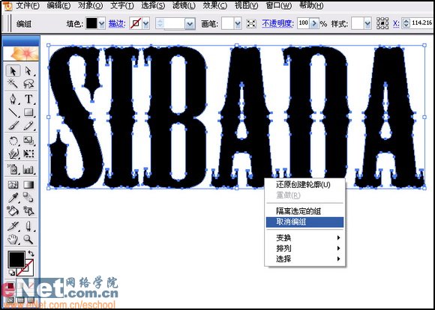Viewport: 435px width, 310px height.
Task: Expand the 排列 submenu in context menu
Action: point(338,248)
